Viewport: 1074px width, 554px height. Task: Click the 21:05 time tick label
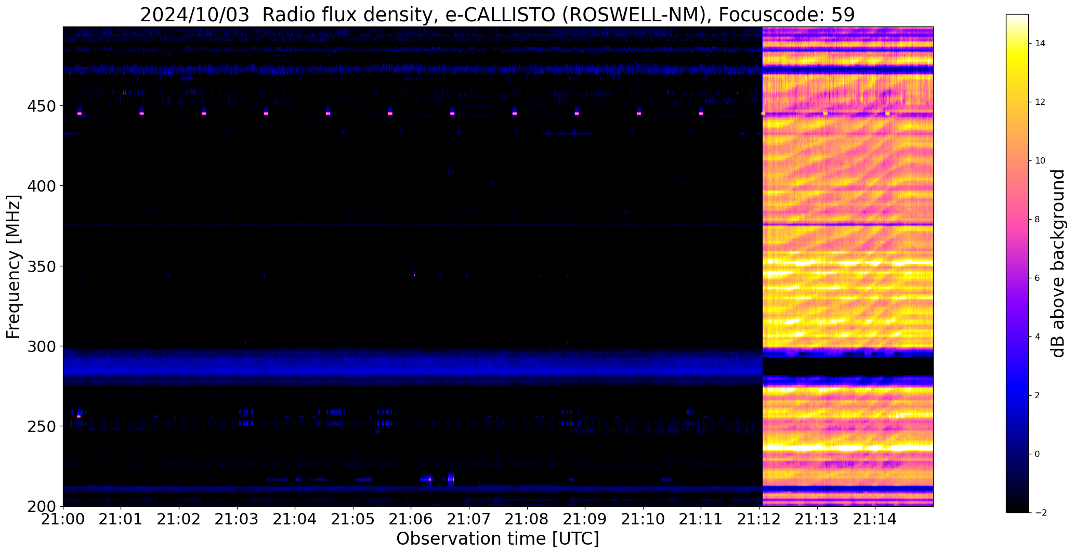pos(353,518)
